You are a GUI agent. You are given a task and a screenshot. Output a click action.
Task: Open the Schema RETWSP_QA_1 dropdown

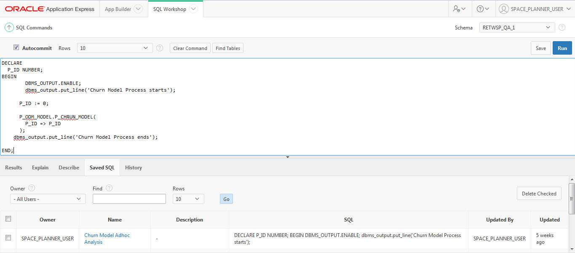point(517,27)
